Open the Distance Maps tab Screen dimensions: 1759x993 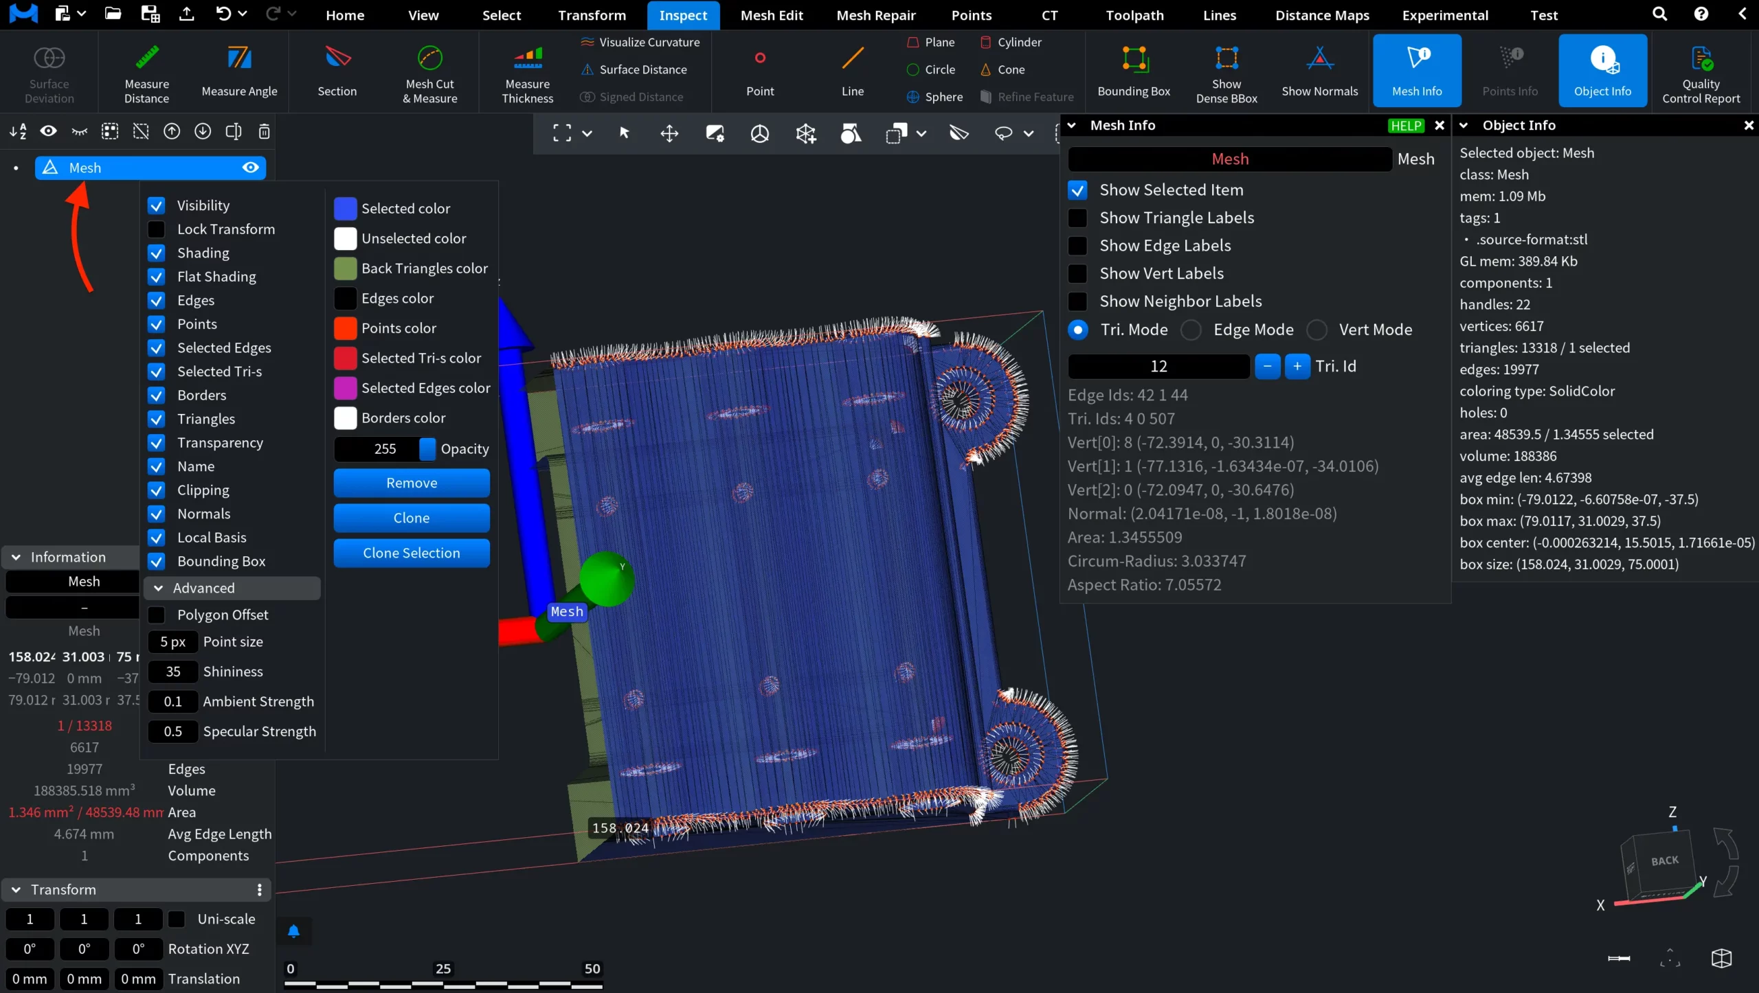point(1322,15)
